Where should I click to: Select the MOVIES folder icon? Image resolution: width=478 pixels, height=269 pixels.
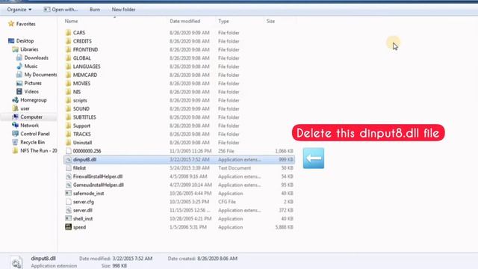click(x=68, y=83)
